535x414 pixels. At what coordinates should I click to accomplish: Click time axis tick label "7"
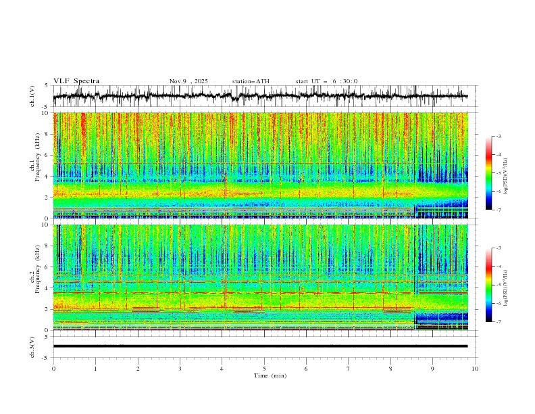click(x=349, y=369)
